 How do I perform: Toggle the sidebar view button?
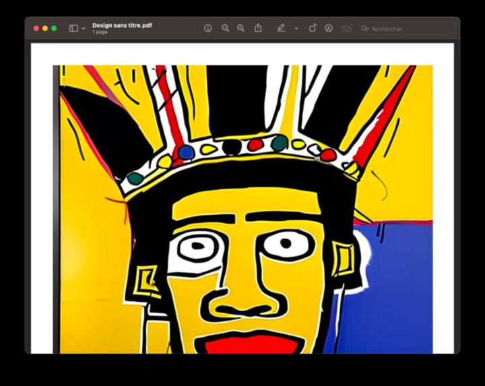click(73, 28)
